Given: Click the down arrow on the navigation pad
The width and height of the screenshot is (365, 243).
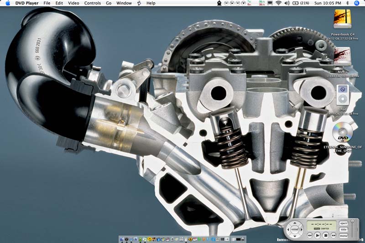Looking at the screenshot, I should click(295, 236).
